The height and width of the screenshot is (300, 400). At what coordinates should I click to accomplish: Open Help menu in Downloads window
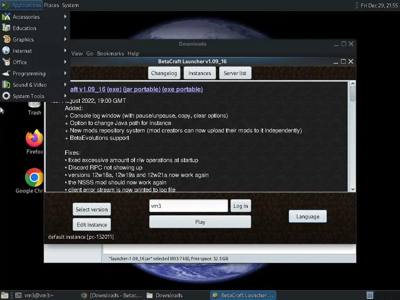[133, 54]
